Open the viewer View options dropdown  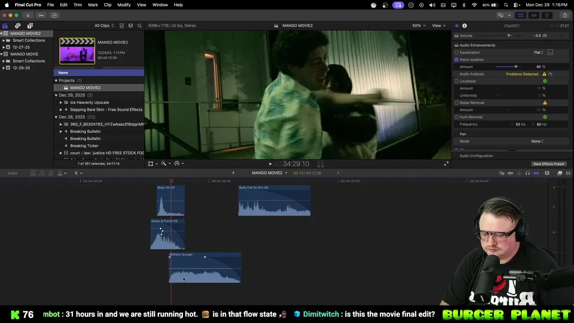[x=439, y=26]
